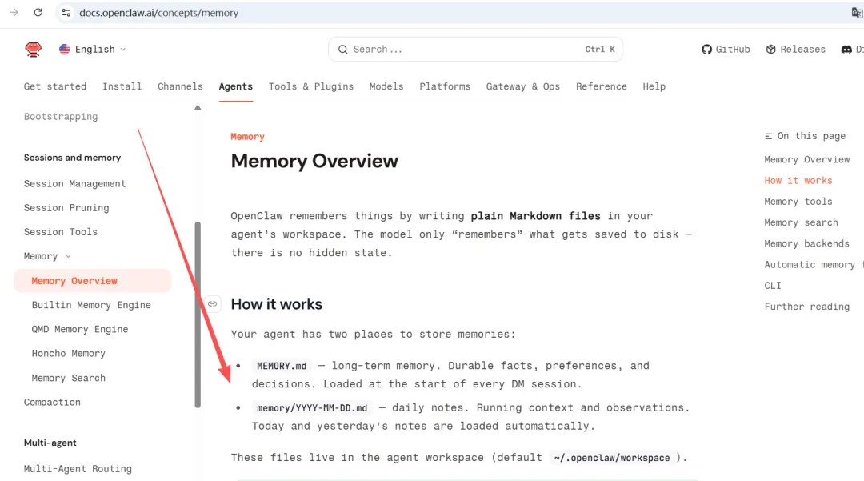
Task: Click the anchor link icon beside How it works
Action: [x=212, y=303]
